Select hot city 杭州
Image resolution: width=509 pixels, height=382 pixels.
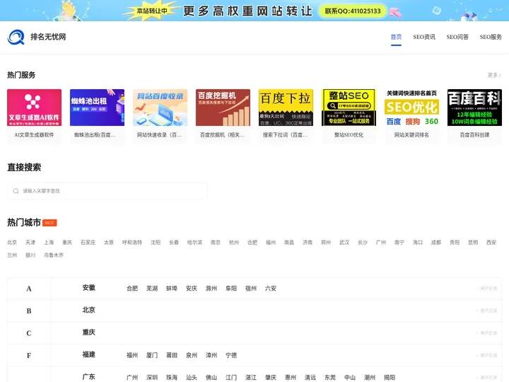(x=234, y=243)
